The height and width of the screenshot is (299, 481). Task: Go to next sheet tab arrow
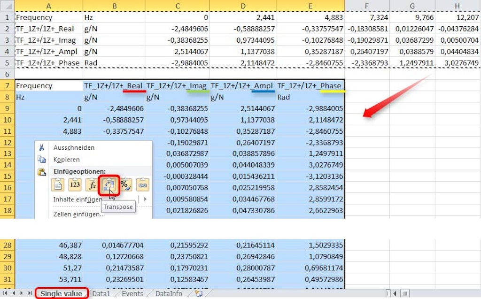pos(22,293)
